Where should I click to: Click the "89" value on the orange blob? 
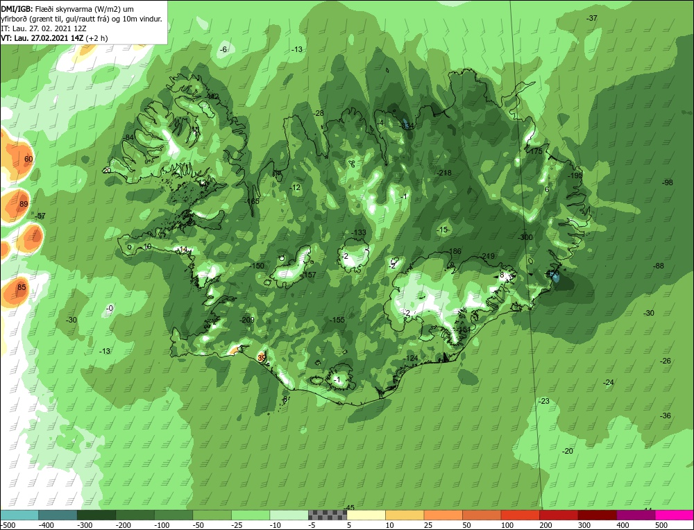[24, 204]
